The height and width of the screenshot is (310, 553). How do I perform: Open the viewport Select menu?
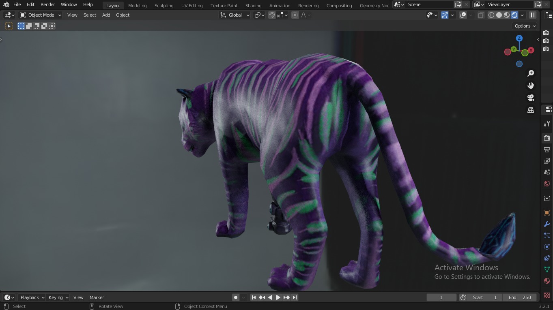pyautogui.click(x=90, y=15)
